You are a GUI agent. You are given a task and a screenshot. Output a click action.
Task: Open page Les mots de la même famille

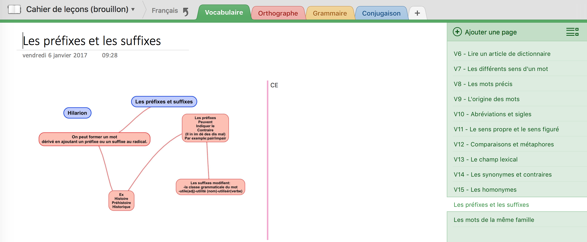[x=494, y=220]
